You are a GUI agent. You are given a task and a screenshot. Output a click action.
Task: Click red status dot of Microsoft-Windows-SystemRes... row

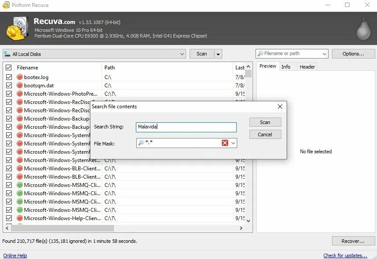(x=20, y=160)
